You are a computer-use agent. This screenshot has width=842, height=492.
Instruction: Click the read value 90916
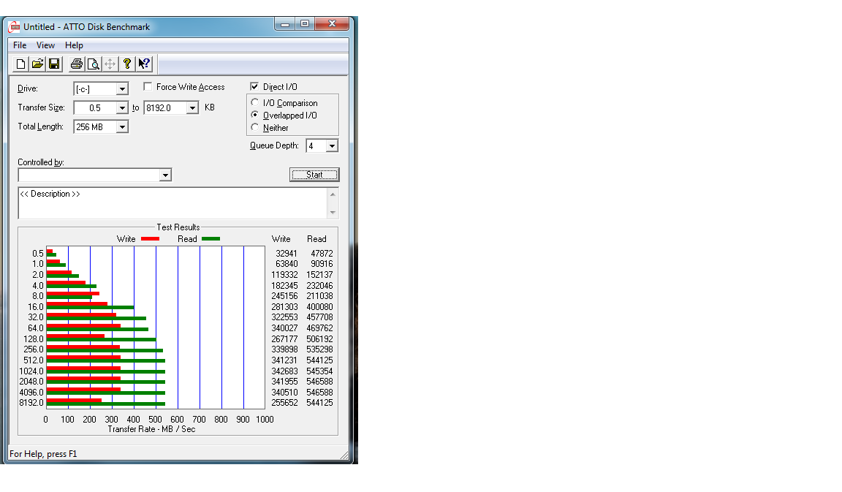[322, 264]
